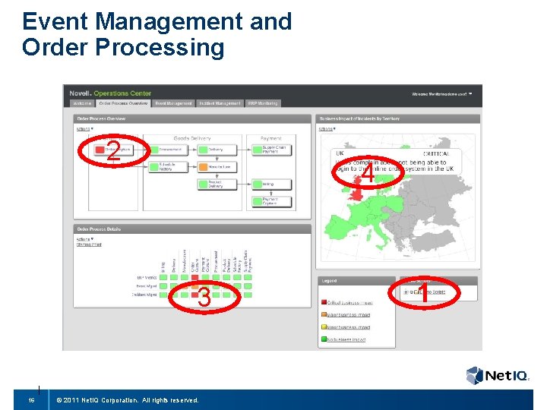Click green Billing cell in Incident Mgmt row

163,295
